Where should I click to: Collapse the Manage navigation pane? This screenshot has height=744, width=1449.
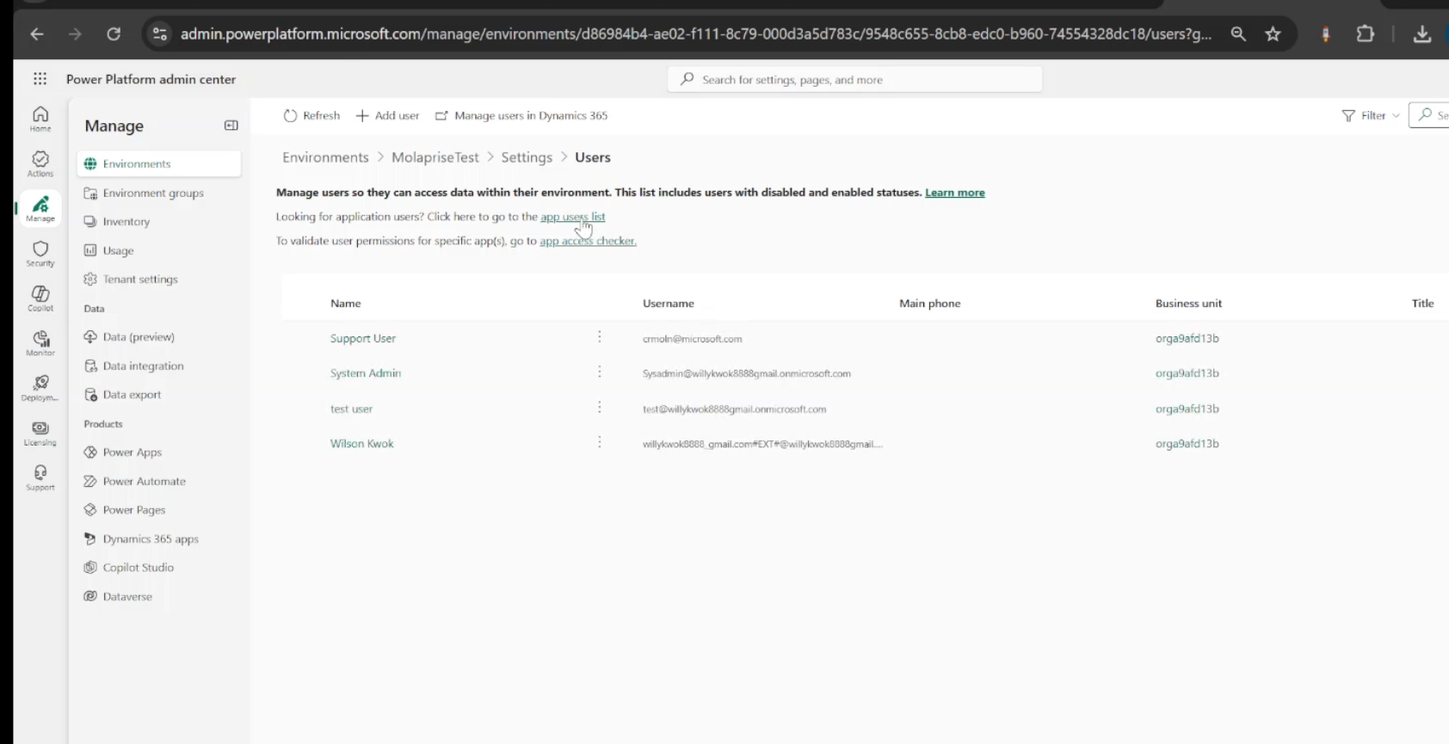(231, 126)
